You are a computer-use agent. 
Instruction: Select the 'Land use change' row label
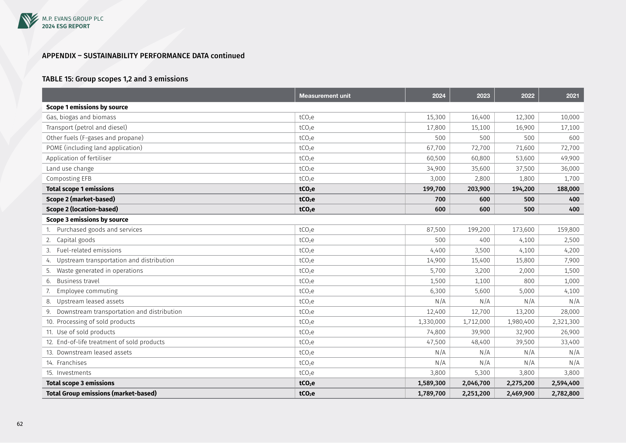(x=70, y=168)
